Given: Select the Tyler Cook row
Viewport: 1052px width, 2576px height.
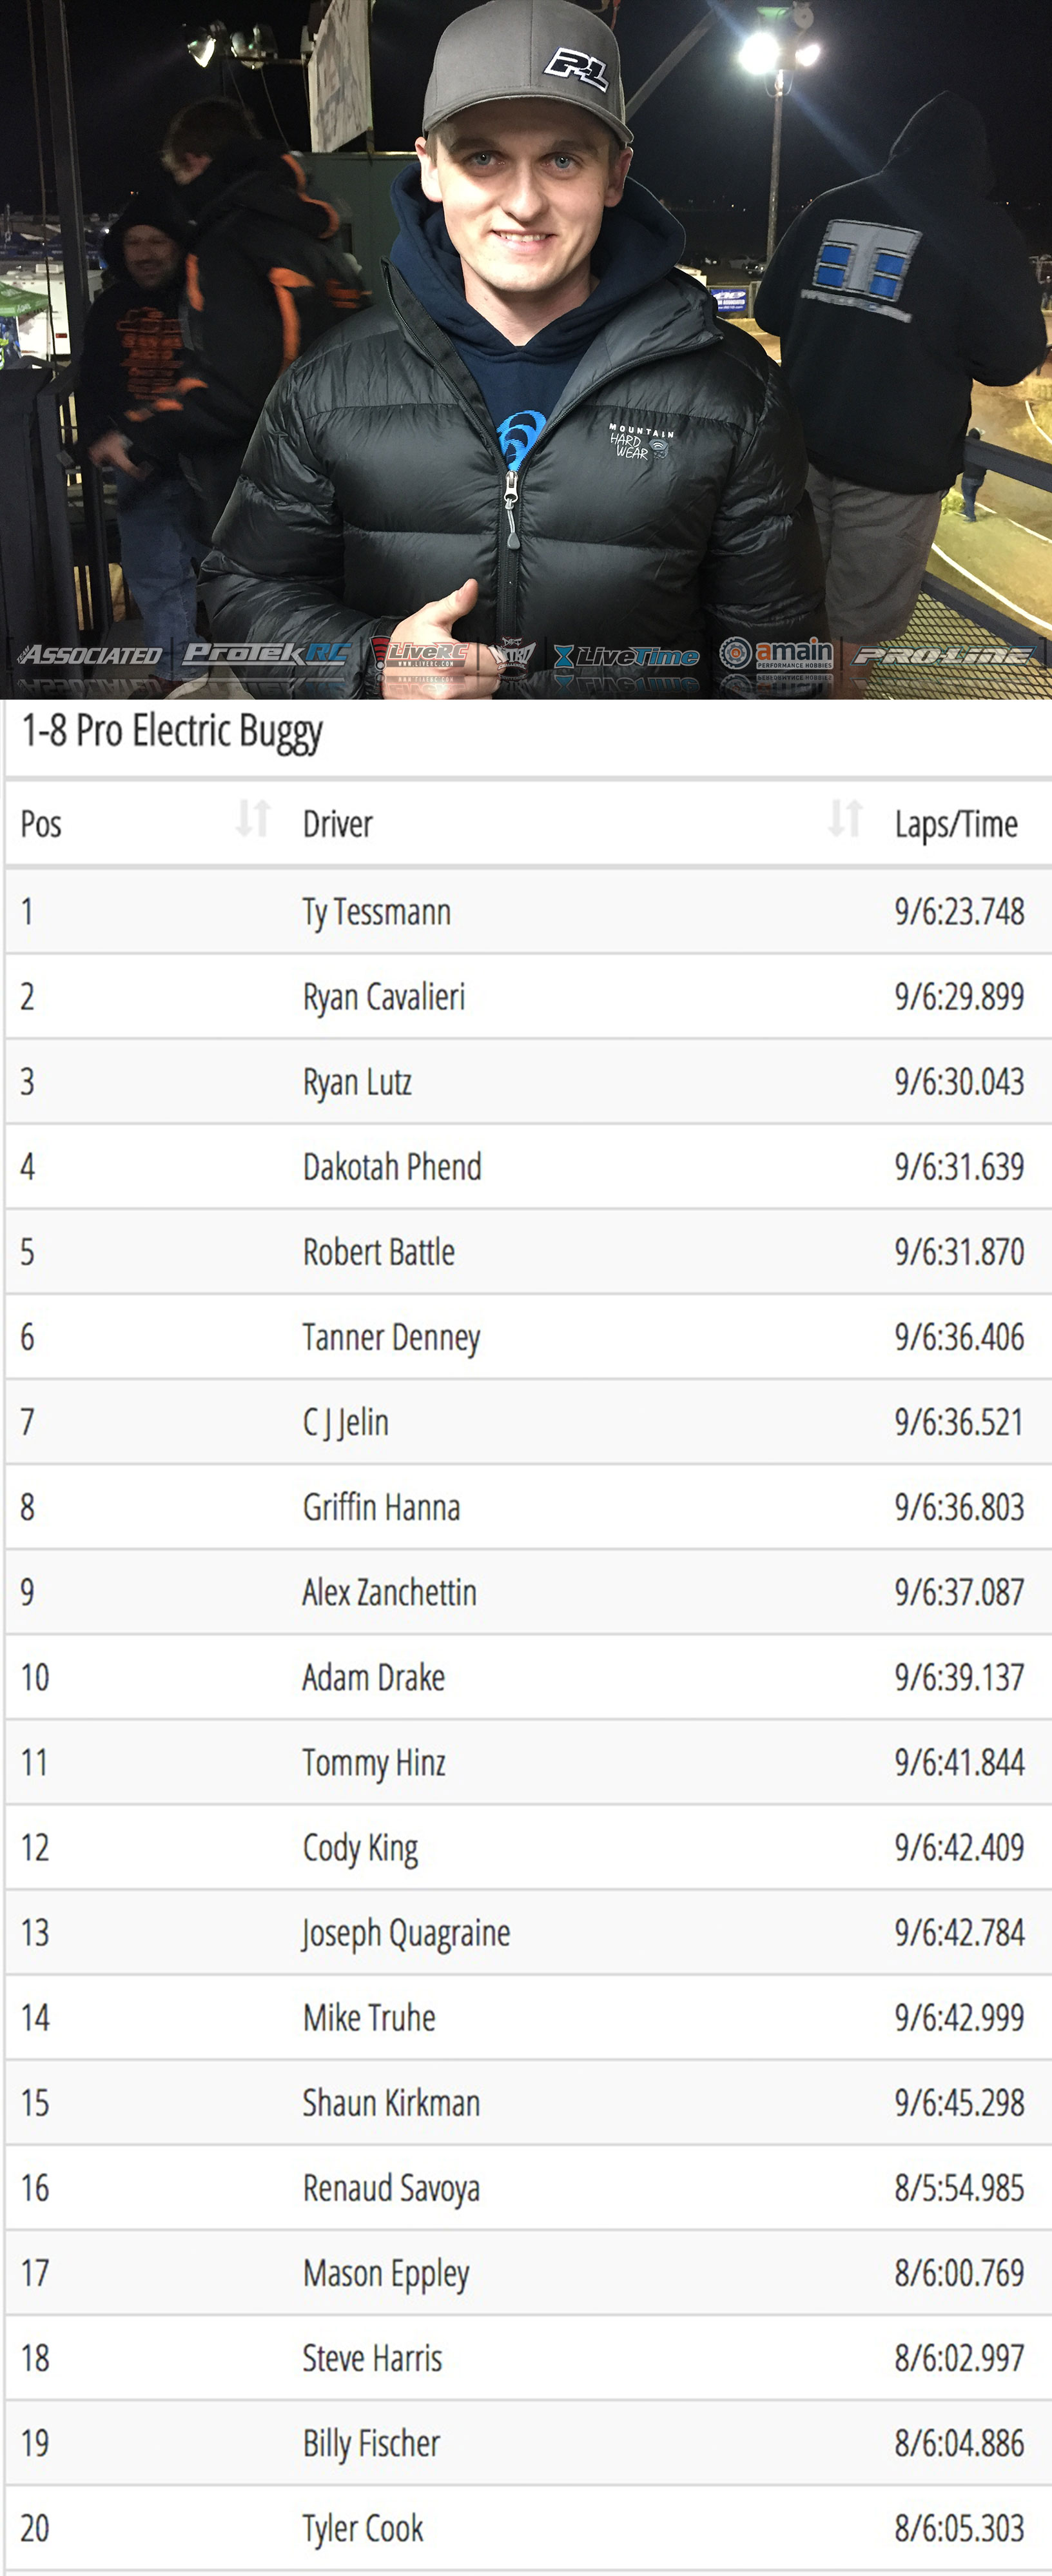Looking at the screenshot, I should [x=528, y=2528].
